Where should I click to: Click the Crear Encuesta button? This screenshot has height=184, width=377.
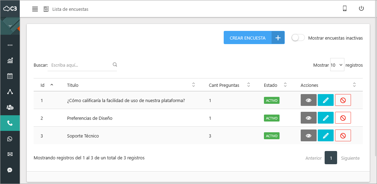(254, 38)
